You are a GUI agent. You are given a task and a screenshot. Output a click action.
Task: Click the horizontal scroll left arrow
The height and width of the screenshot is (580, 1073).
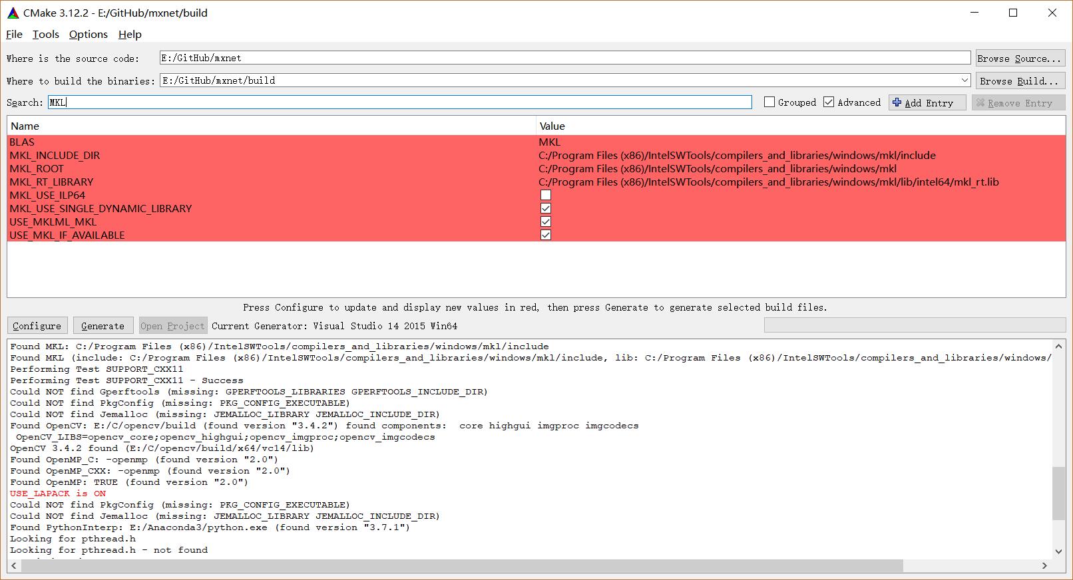(x=14, y=565)
